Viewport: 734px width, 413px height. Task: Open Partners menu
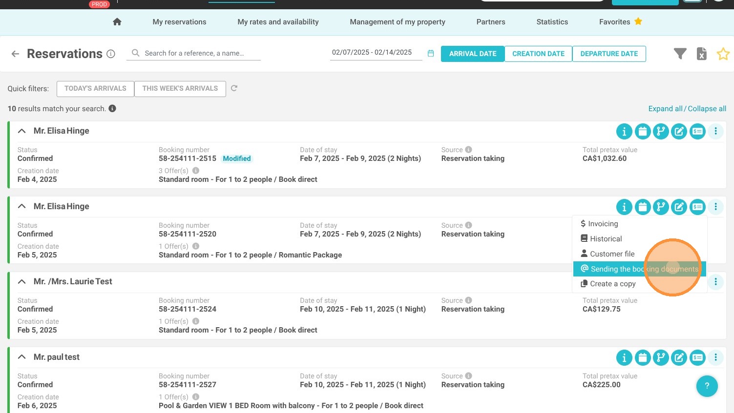[491, 22]
